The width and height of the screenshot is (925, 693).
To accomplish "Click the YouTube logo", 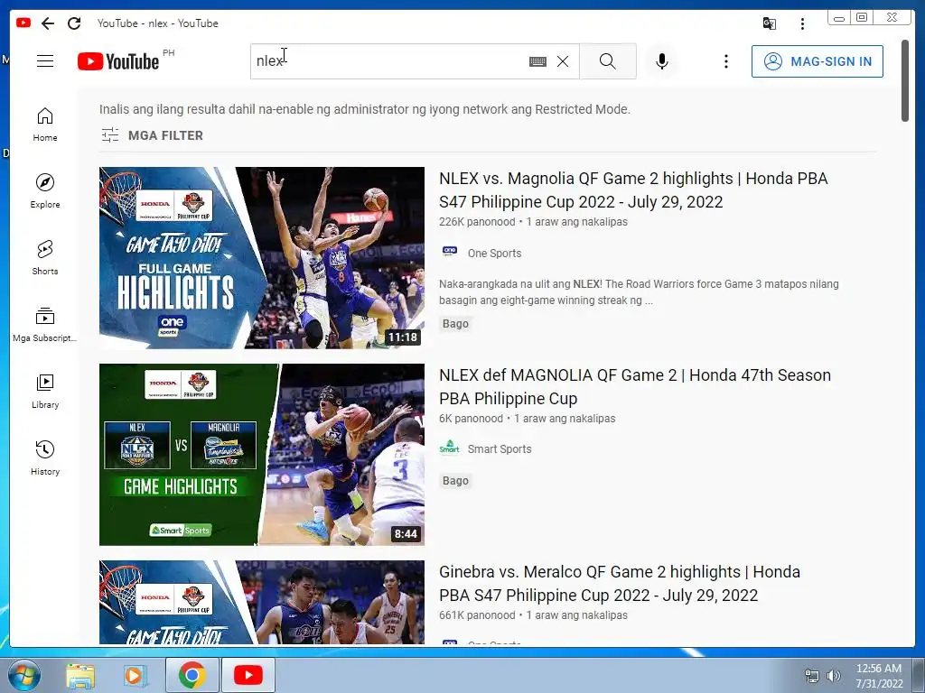I will pos(118,61).
